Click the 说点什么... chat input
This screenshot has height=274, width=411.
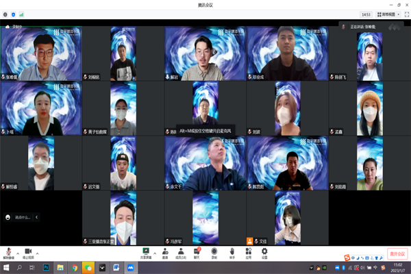(x=23, y=217)
